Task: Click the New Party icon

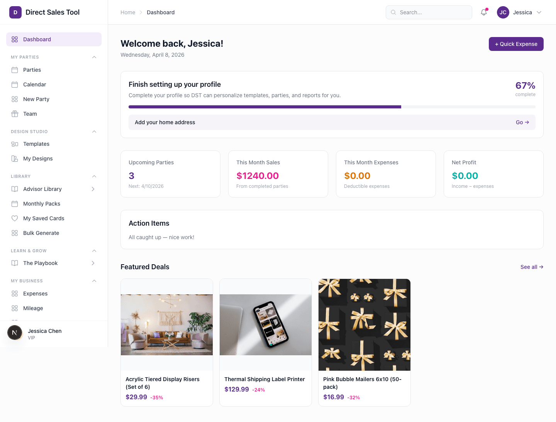Action: [15, 99]
